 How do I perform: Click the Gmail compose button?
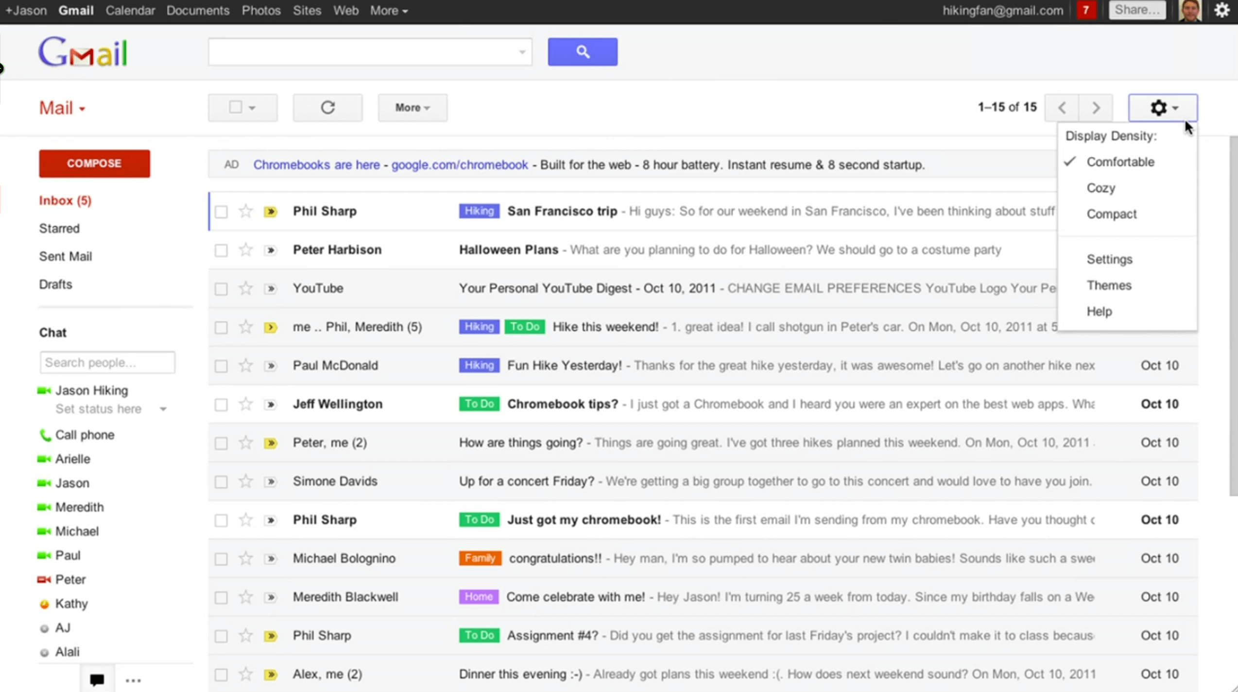pyautogui.click(x=94, y=163)
